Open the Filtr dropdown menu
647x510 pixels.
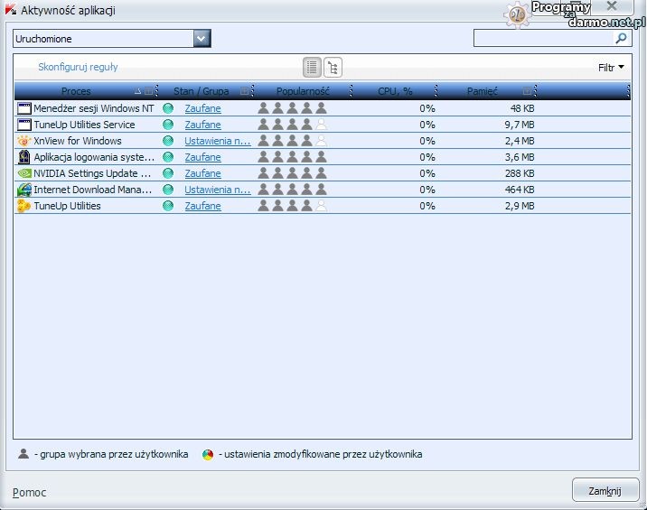point(611,68)
